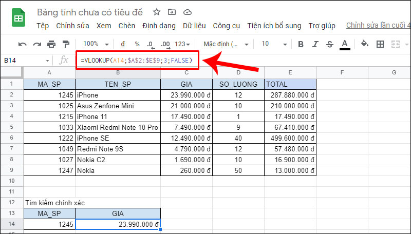The width and height of the screenshot is (411, 234).
Task: Click the move to folder icon
Action: [x=172, y=12]
